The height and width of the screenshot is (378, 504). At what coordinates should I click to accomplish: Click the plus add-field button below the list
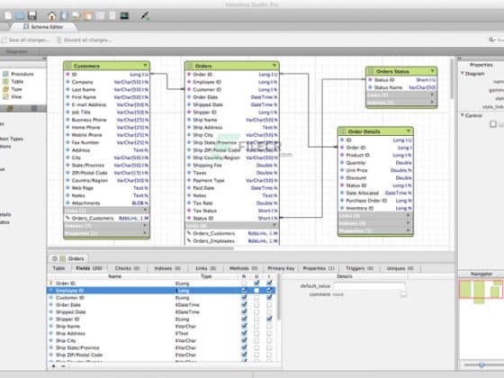click(54, 366)
